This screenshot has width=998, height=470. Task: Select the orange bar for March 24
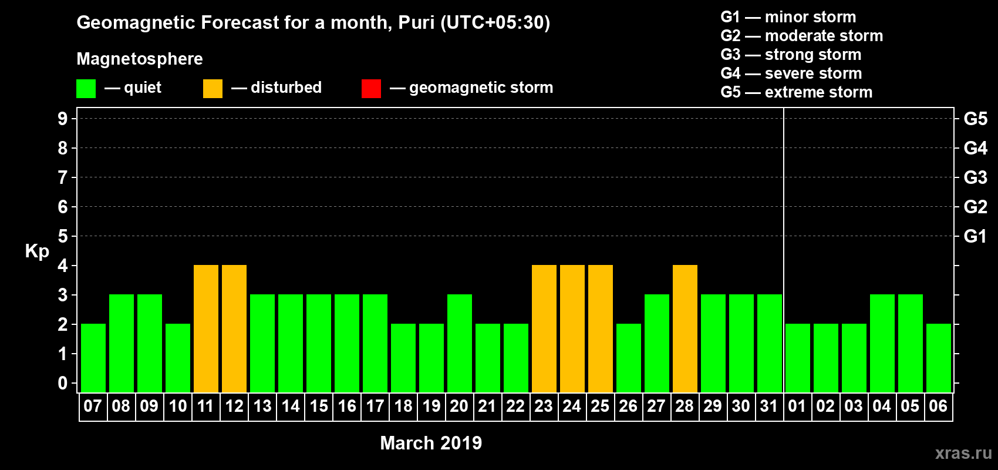[x=572, y=328]
